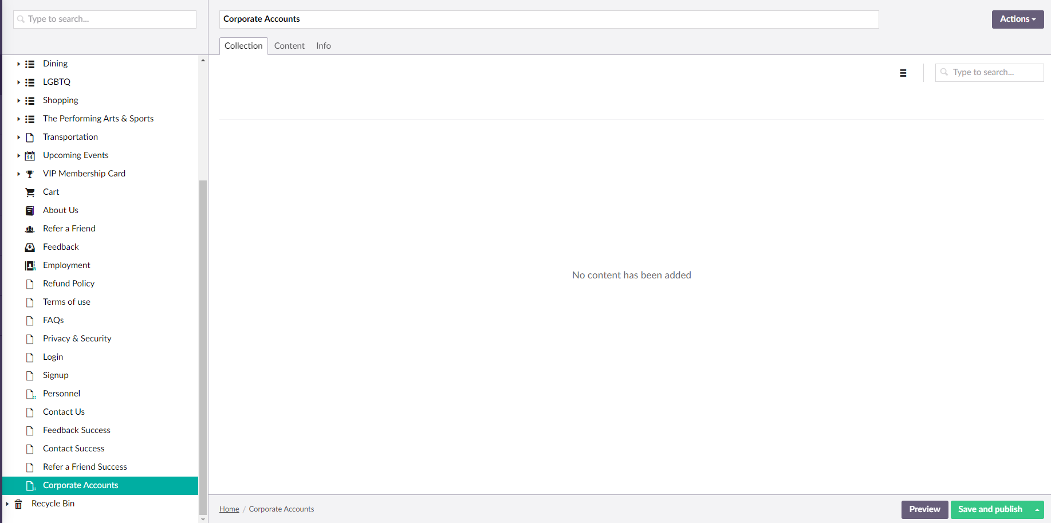
Task: Click the Feedback Success document icon
Action: pyautogui.click(x=30, y=431)
